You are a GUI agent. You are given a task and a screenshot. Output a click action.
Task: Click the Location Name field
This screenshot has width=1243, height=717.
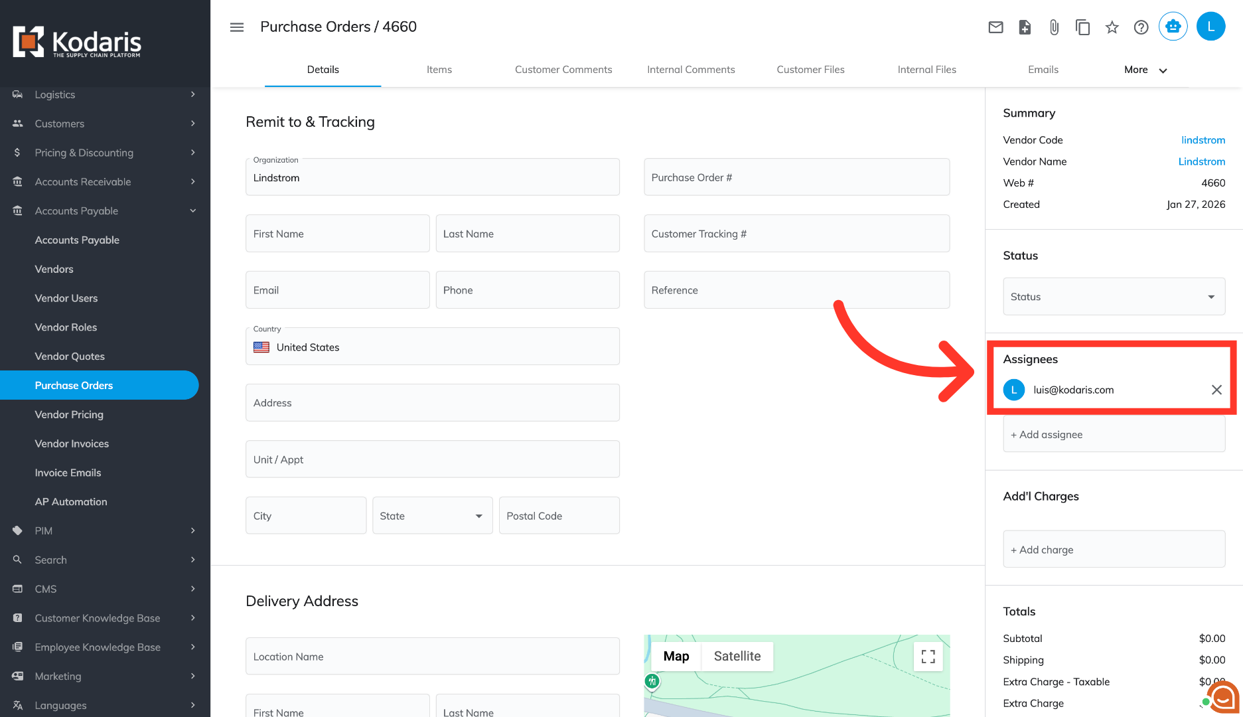[x=433, y=657]
